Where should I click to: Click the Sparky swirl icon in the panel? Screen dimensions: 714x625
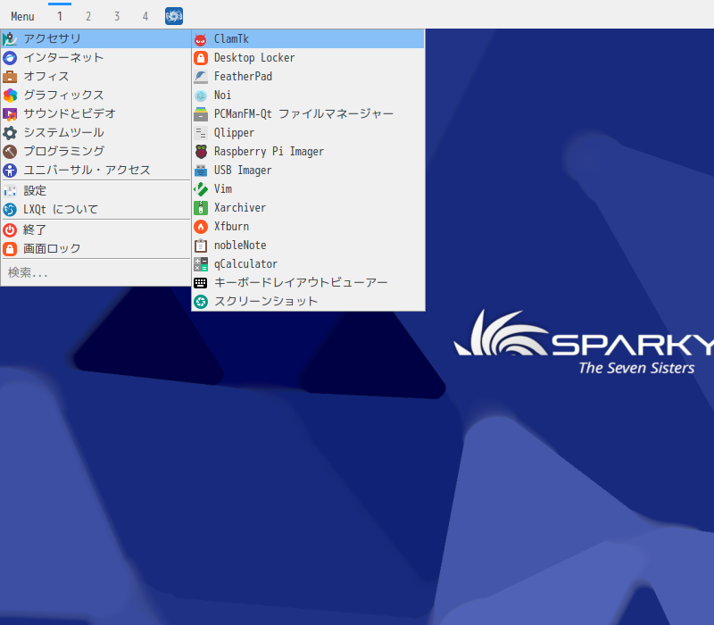pyautogui.click(x=174, y=16)
